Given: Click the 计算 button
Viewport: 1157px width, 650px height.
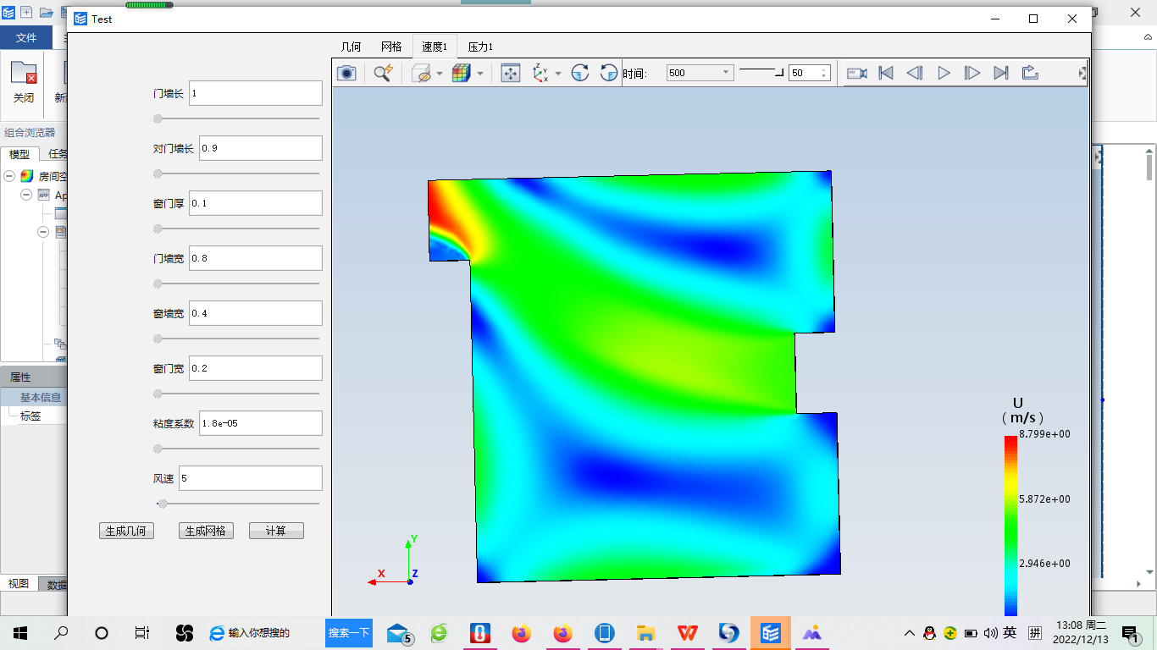Looking at the screenshot, I should (276, 531).
